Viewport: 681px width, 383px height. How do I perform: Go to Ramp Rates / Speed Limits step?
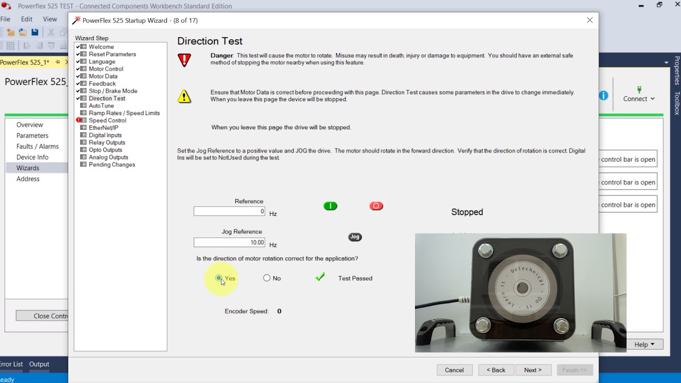124,113
